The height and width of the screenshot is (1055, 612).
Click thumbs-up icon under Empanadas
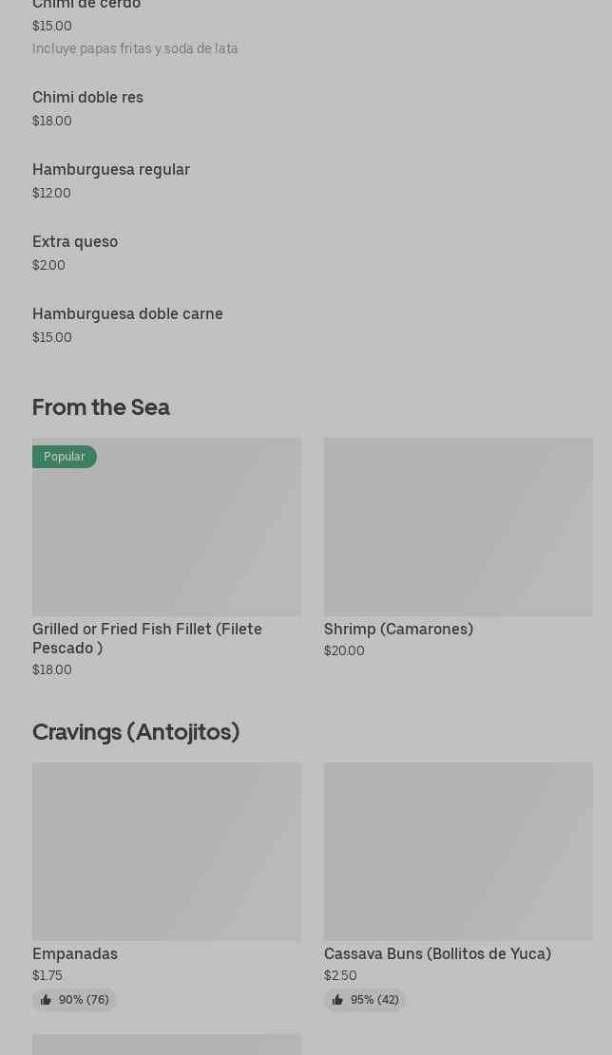pyautogui.click(x=46, y=1000)
